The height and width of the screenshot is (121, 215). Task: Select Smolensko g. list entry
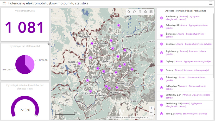pyautogui.click(x=185, y=18)
